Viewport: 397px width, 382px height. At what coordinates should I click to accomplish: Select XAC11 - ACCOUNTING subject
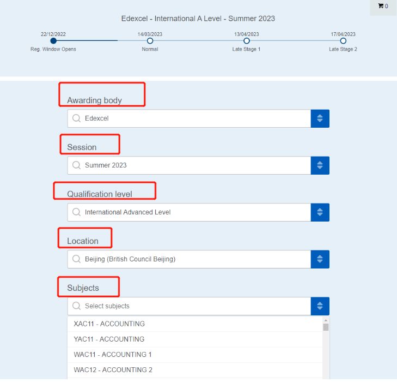point(195,324)
